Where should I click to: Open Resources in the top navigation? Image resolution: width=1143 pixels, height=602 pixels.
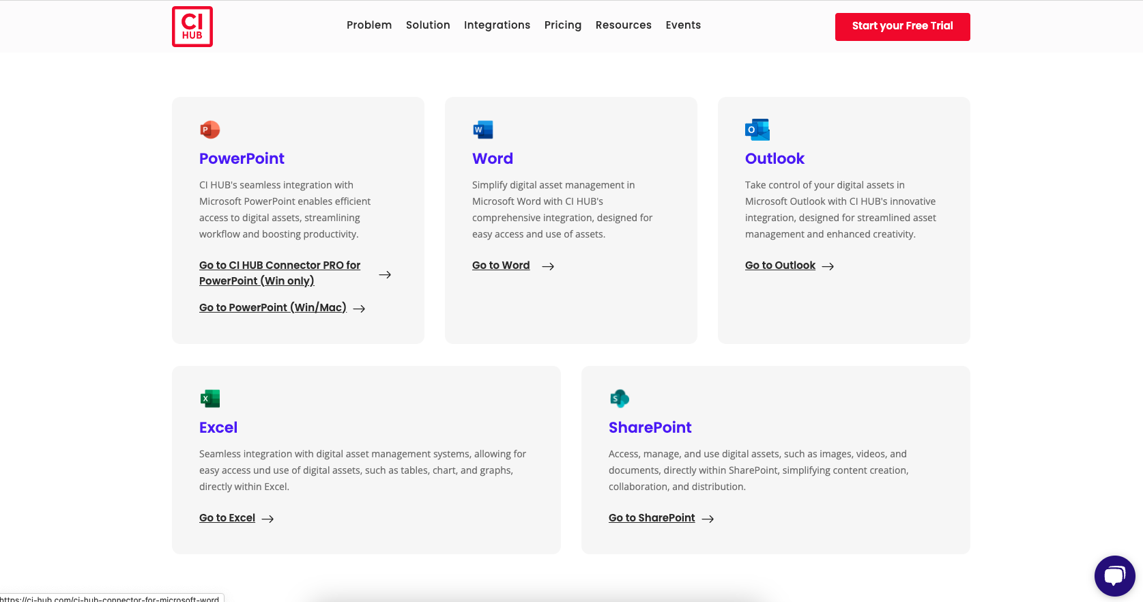623,25
